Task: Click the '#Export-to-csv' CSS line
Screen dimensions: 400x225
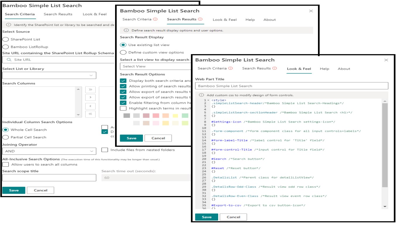Action: coord(258,205)
